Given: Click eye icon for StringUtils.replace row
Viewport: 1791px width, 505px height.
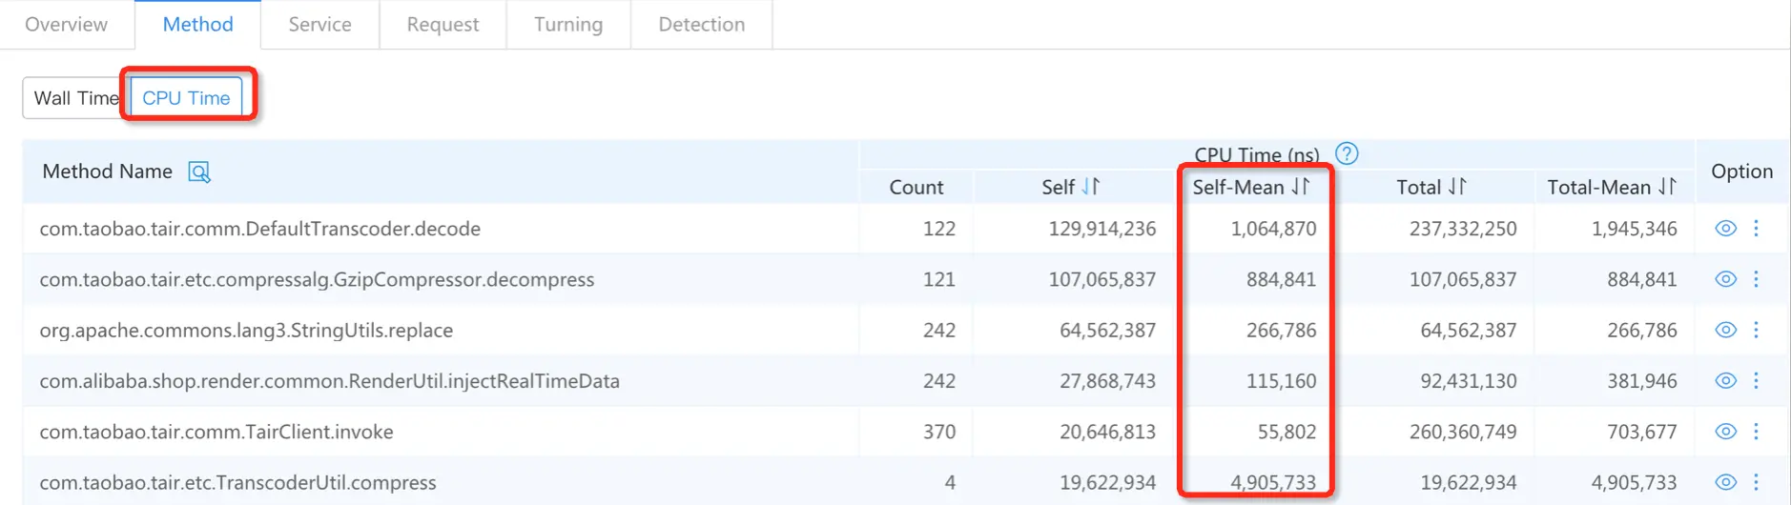Looking at the screenshot, I should point(1725,330).
